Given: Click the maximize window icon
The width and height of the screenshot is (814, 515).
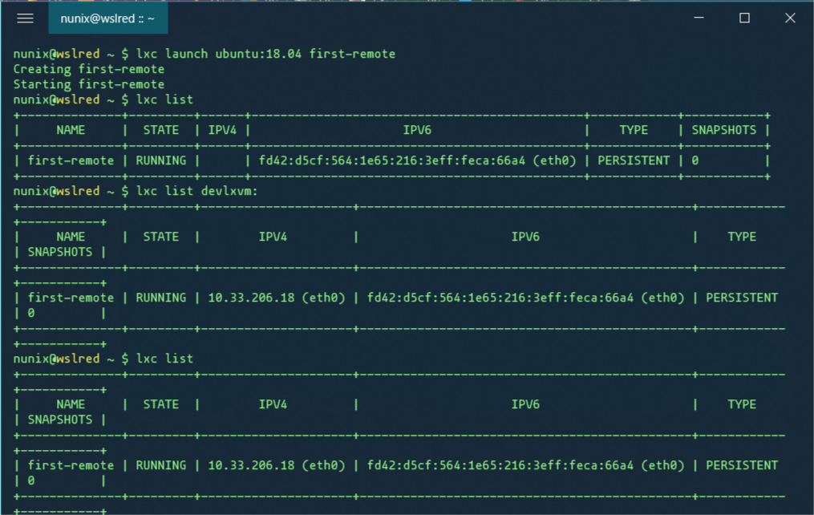Looking at the screenshot, I should point(746,18).
